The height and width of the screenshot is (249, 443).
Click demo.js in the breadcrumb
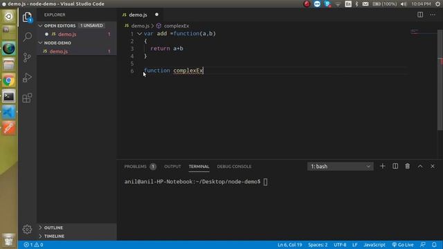140,26
